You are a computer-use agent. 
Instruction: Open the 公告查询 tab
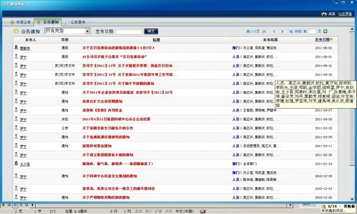pyautogui.click(x=75, y=22)
